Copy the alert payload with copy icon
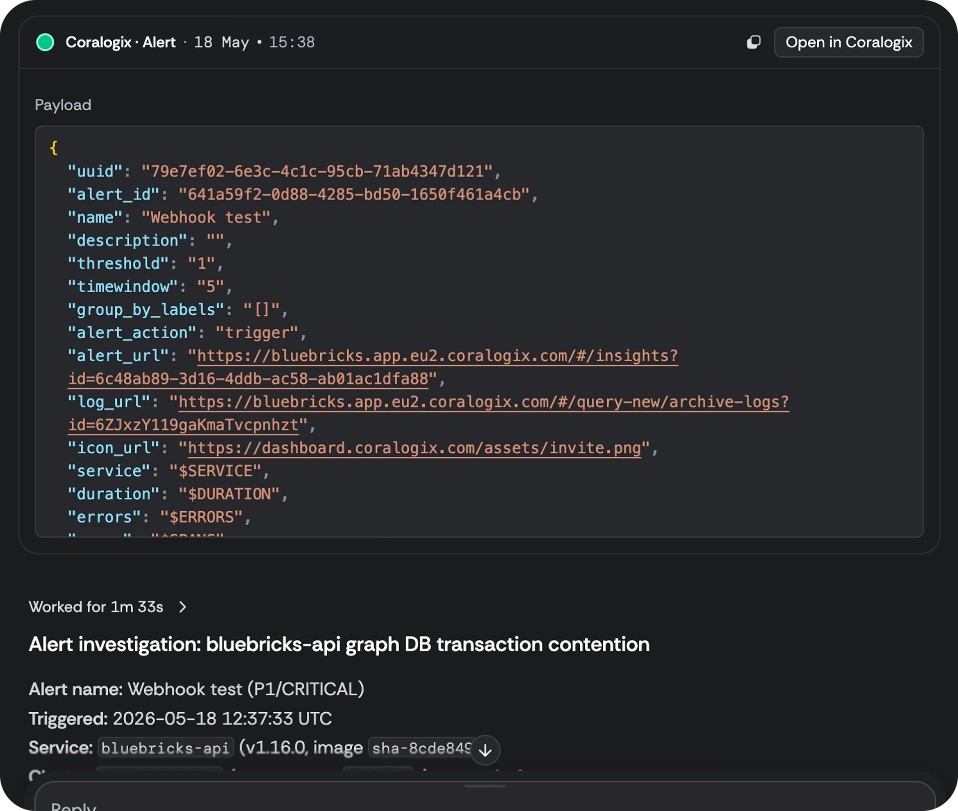958x811 pixels. [x=753, y=42]
